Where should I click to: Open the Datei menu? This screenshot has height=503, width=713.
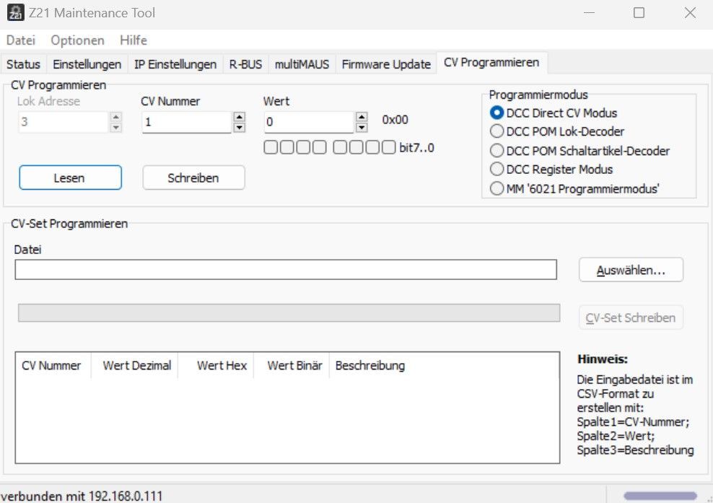click(x=21, y=40)
